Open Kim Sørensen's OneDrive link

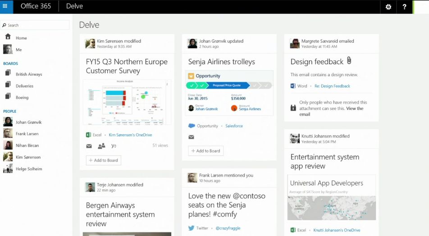coord(131,135)
